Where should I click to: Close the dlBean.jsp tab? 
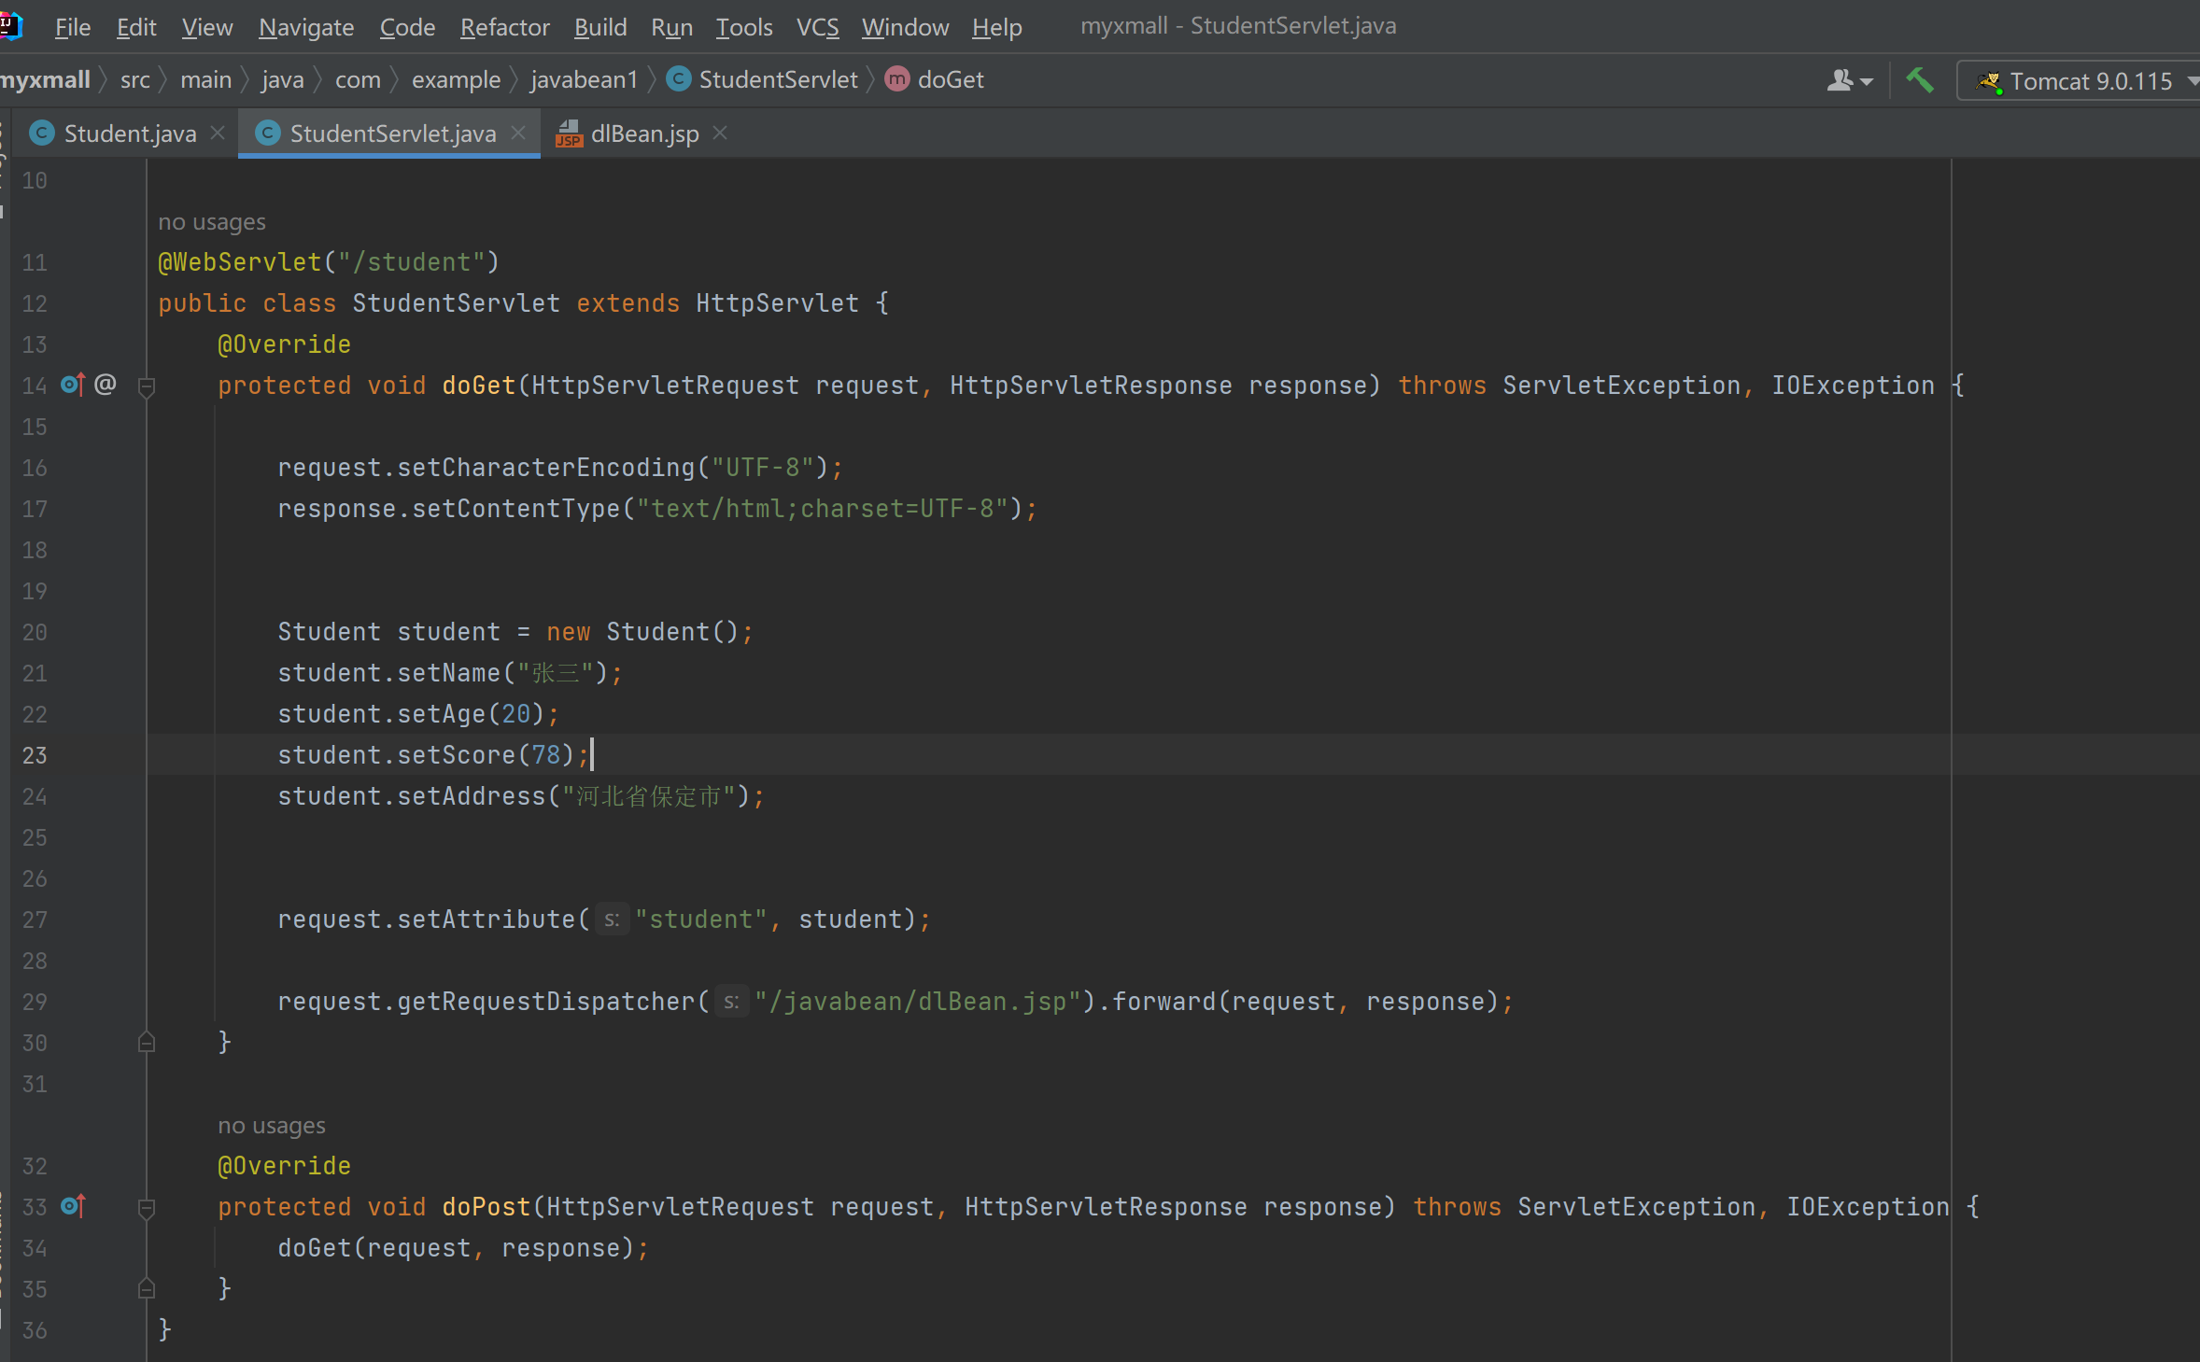720,133
